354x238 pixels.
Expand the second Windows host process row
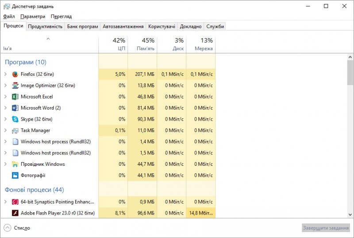pos(6,153)
